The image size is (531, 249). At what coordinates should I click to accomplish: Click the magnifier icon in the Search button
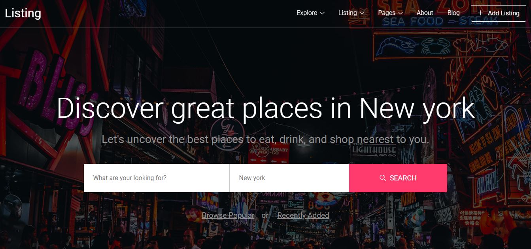tap(382, 178)
